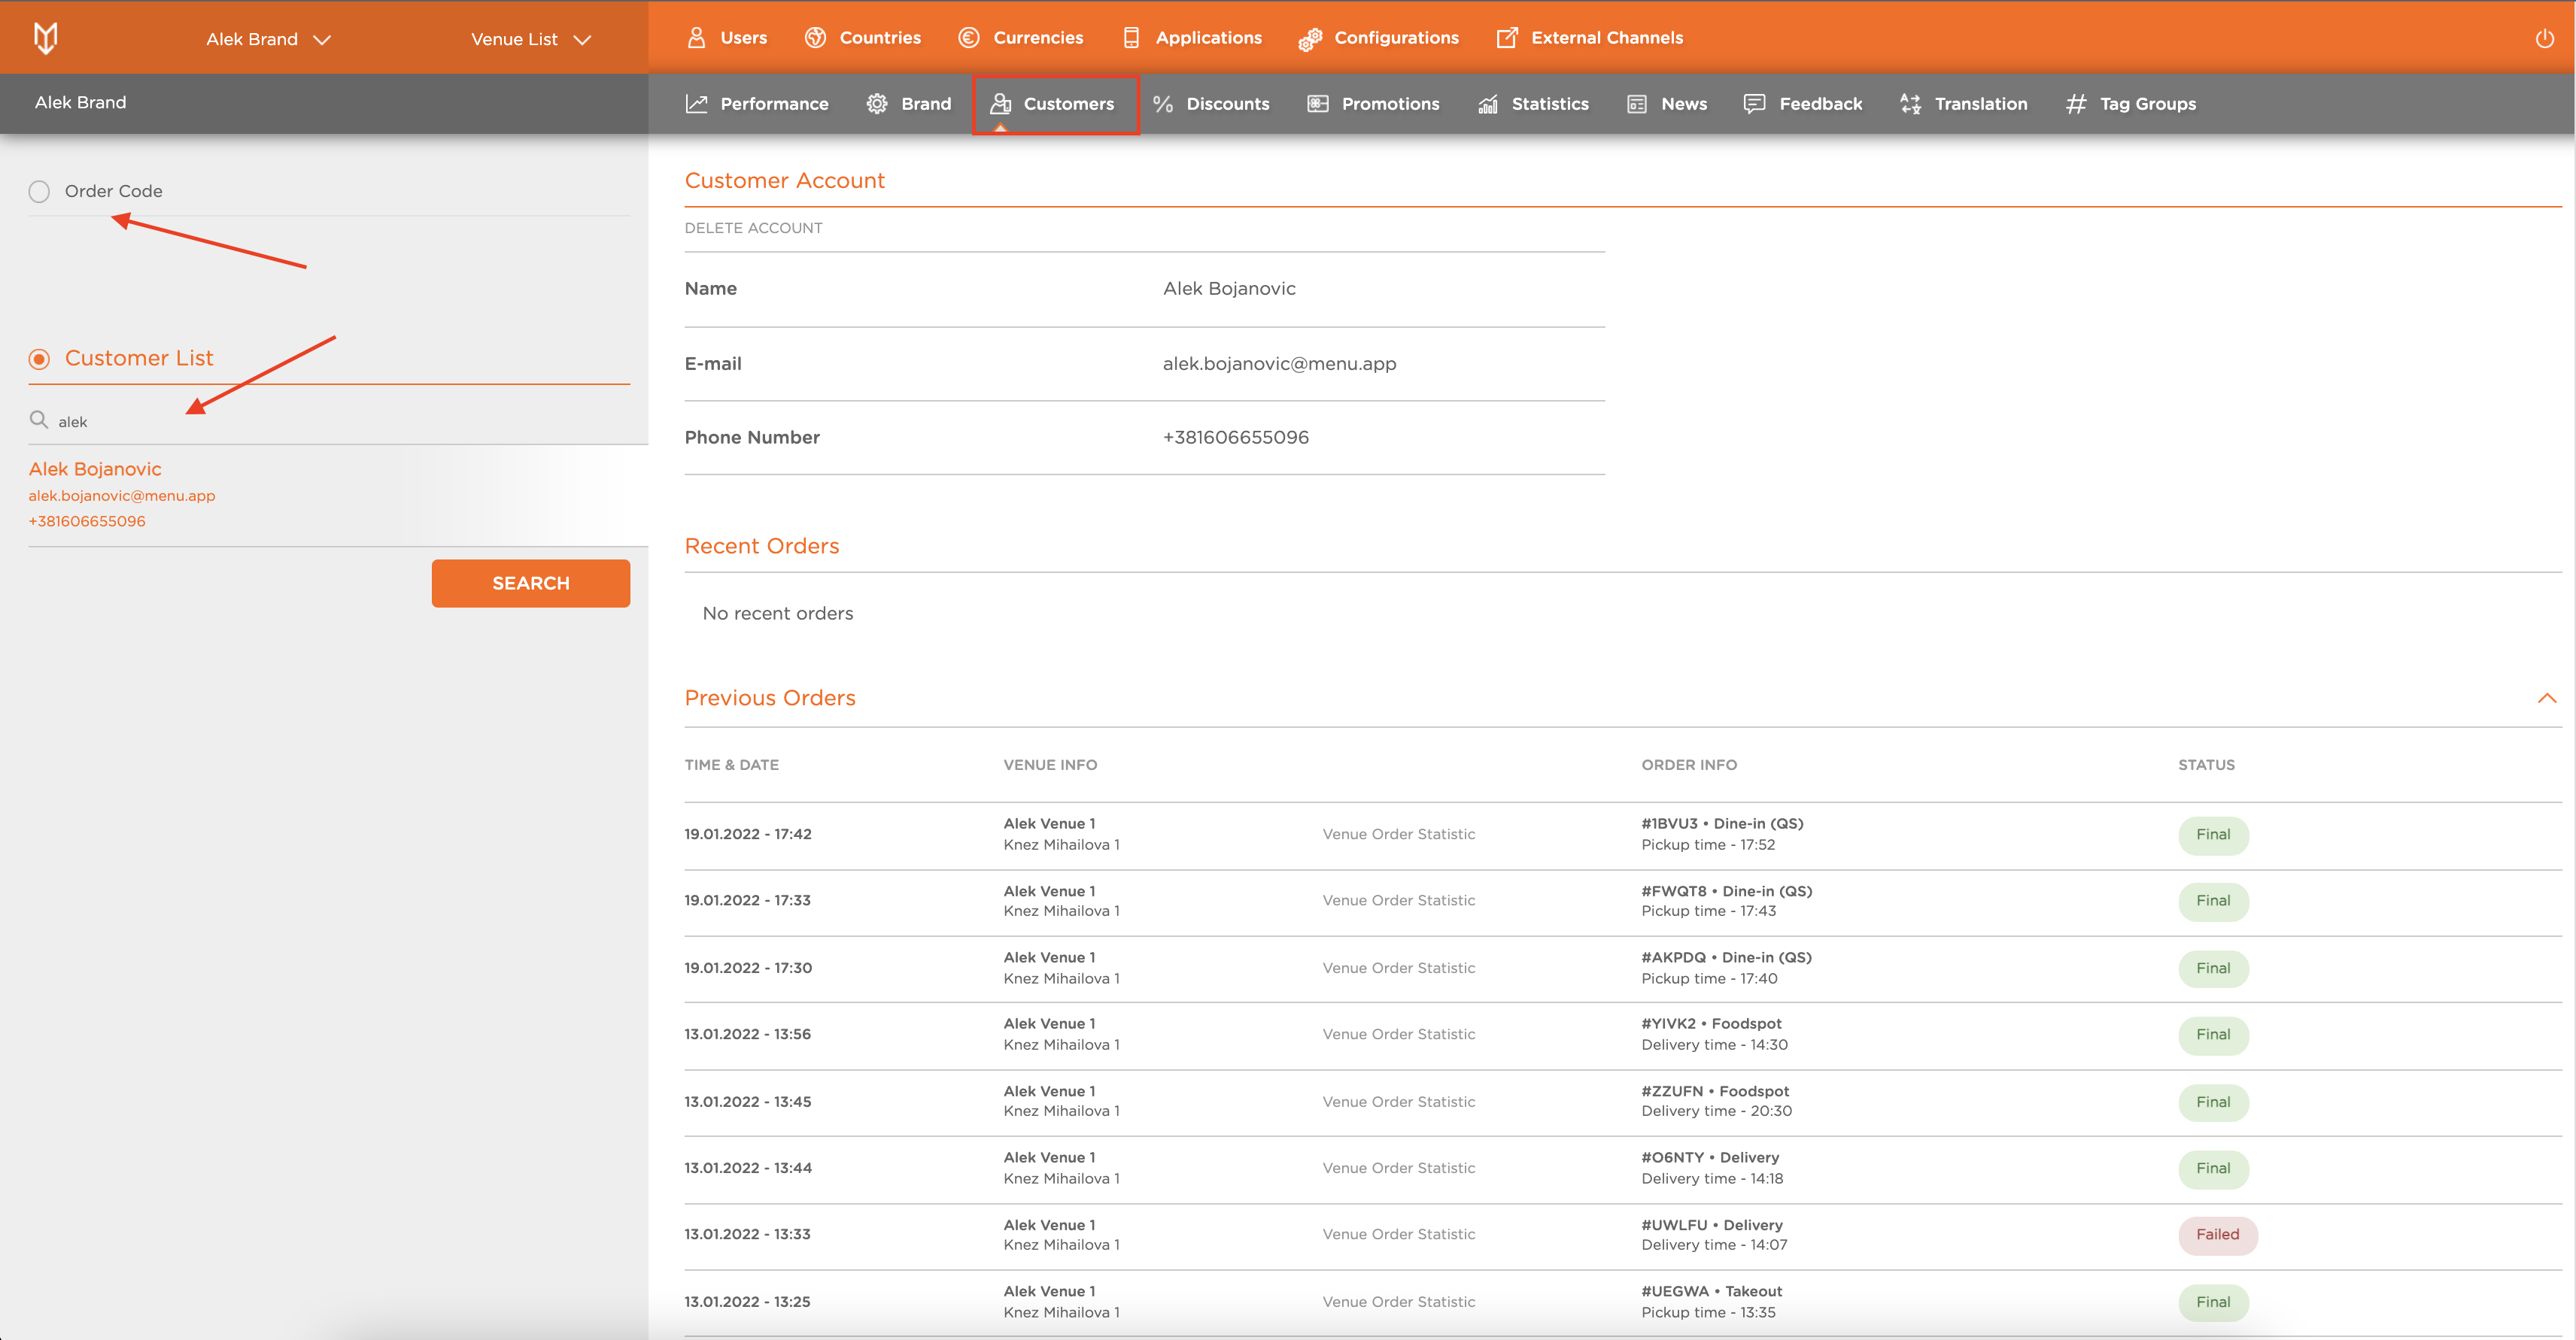Click order #O6NTY Delivery text
This screenshot has height=1340, width=2576.
(x=1710, y=1157)
